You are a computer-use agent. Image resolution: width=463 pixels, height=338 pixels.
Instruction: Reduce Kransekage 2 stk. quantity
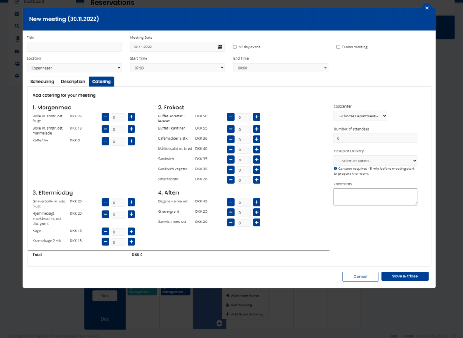click(105, 242)
